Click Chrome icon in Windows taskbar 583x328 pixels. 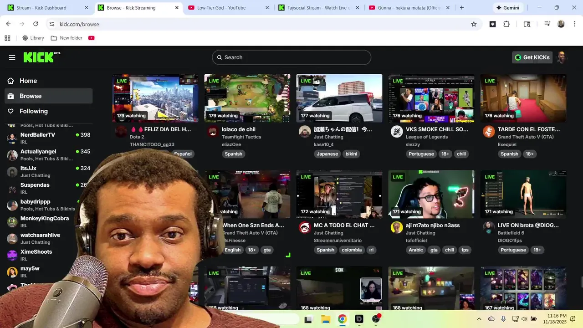342,319
